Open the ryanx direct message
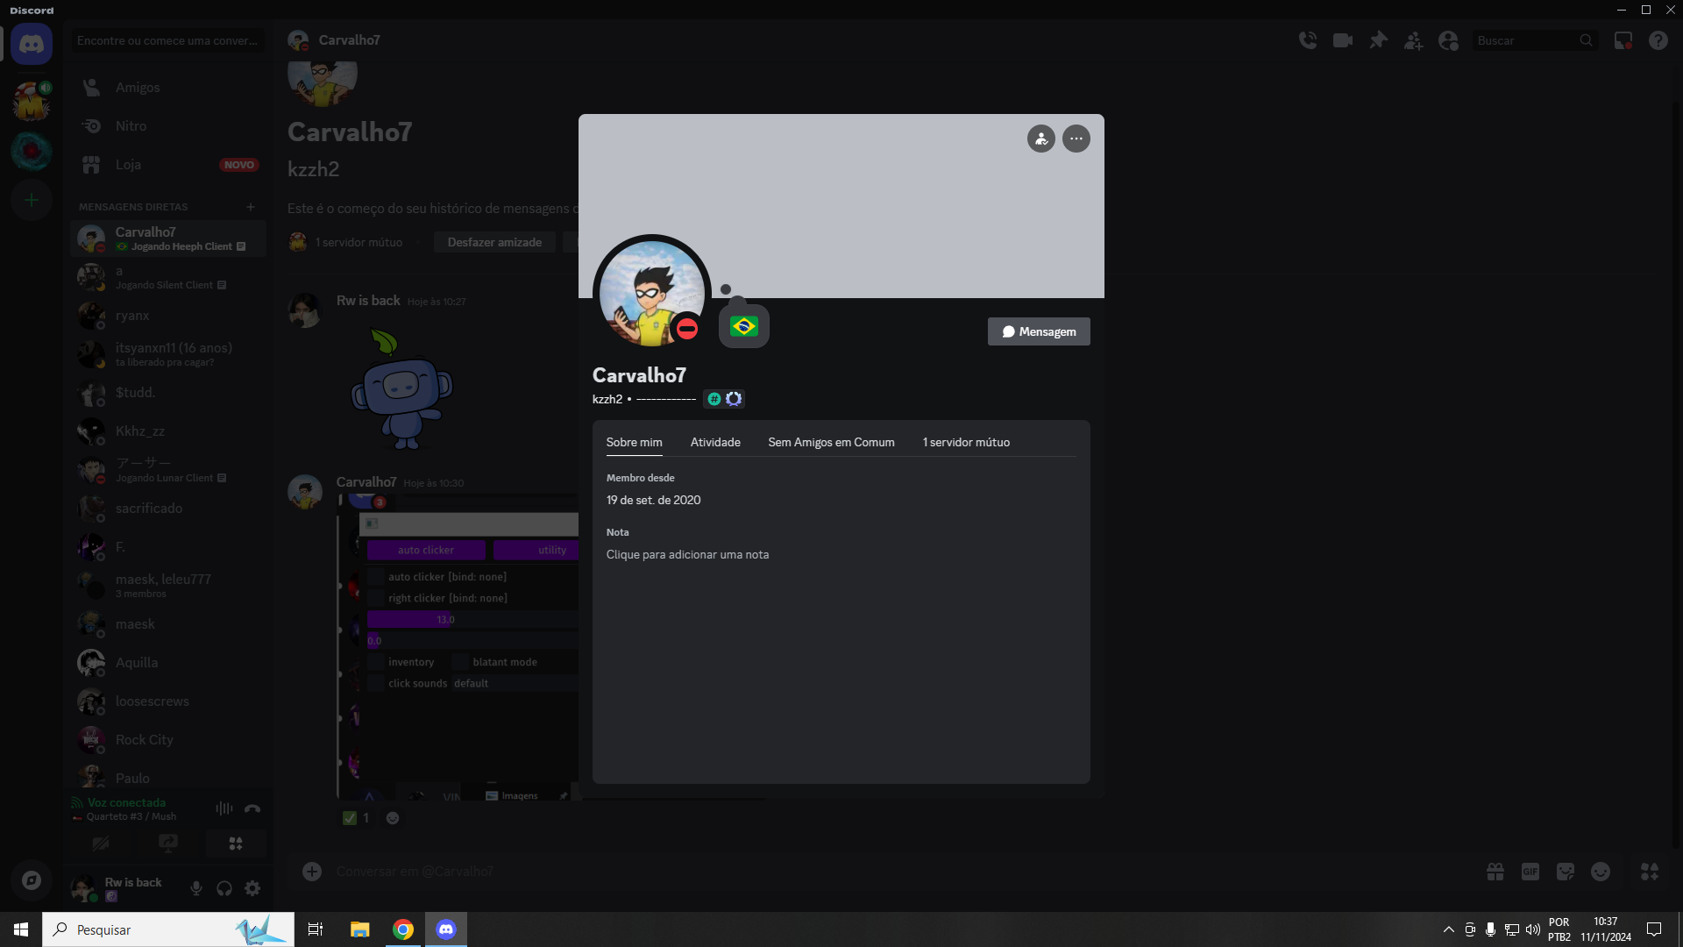The image size is (1683, 947). tap(168, 316)
